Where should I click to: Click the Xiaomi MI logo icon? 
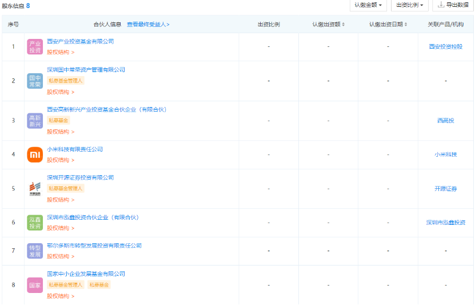click(x=35, y=155)
